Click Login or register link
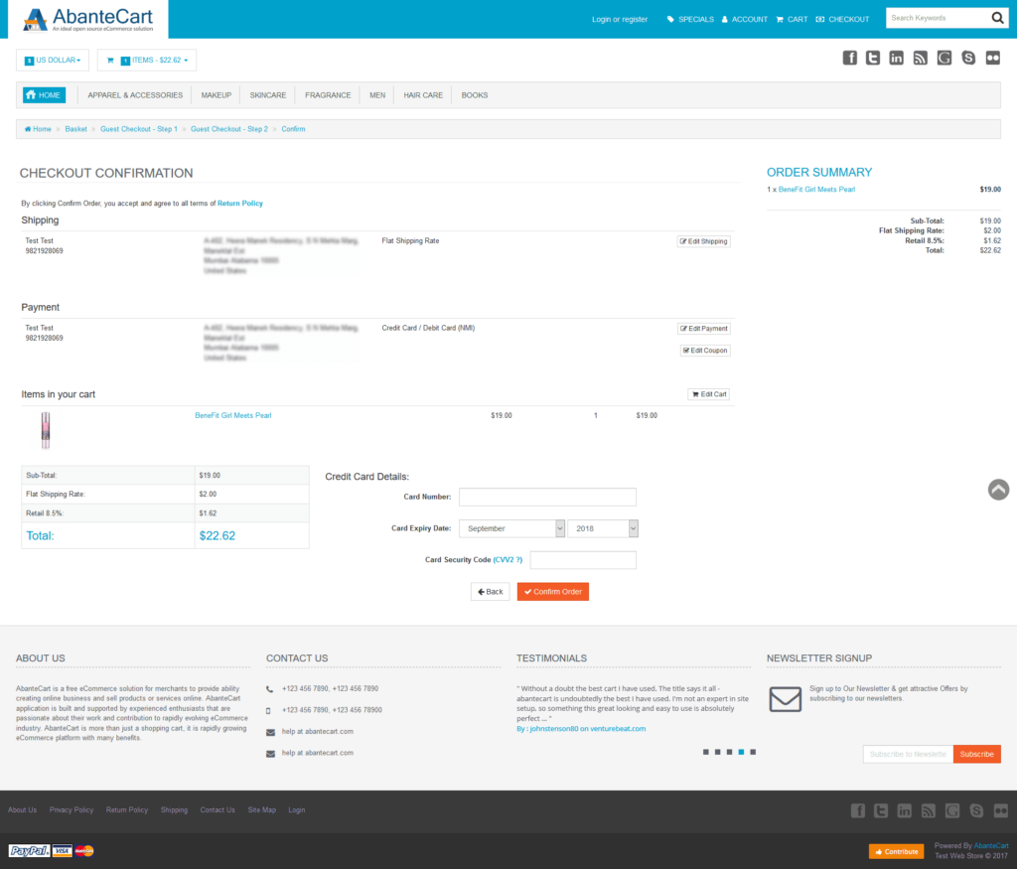The width and height of the screenshot is (1017, 869). coord(620,20)
